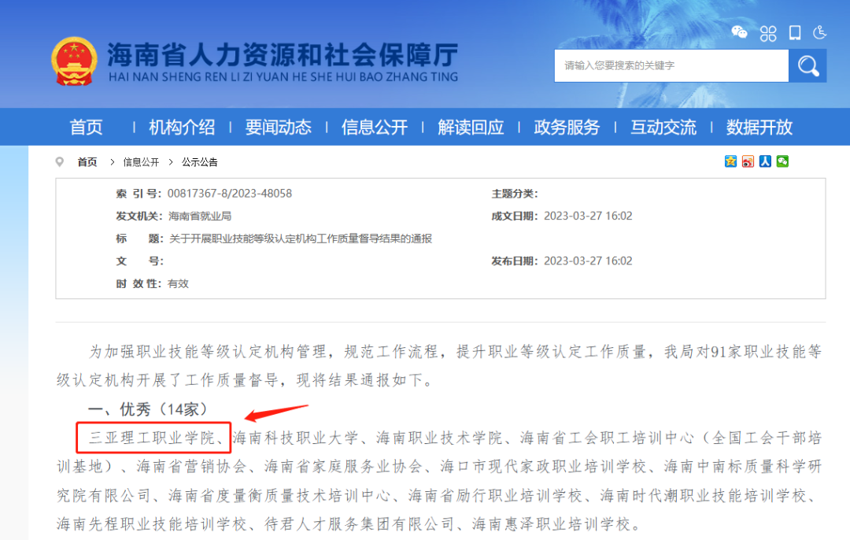Click the location pin beside the breadcrumb
Image resolution: width=850 pixels, height=540 pixels.
[61, 161]
